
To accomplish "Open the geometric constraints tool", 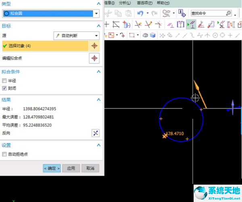I will click(171, 25).
